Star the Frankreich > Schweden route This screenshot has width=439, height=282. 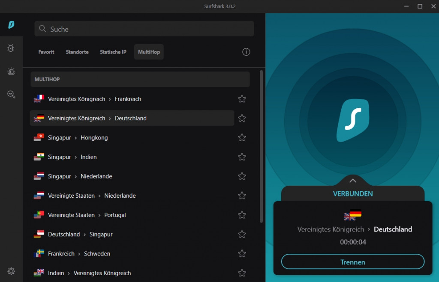pos(242,253)
